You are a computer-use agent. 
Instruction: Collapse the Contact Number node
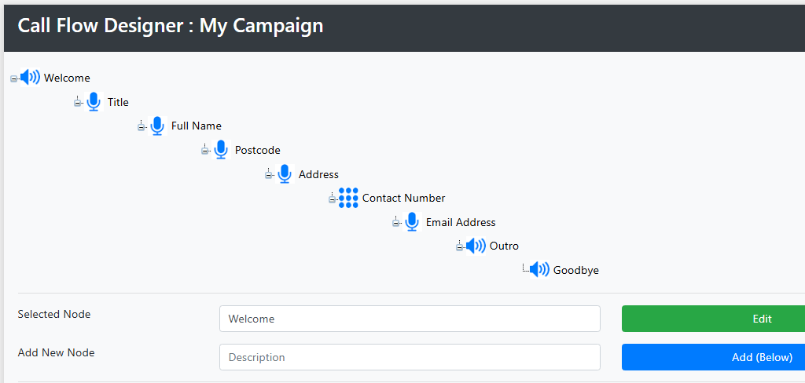click(x=333, y=199)
